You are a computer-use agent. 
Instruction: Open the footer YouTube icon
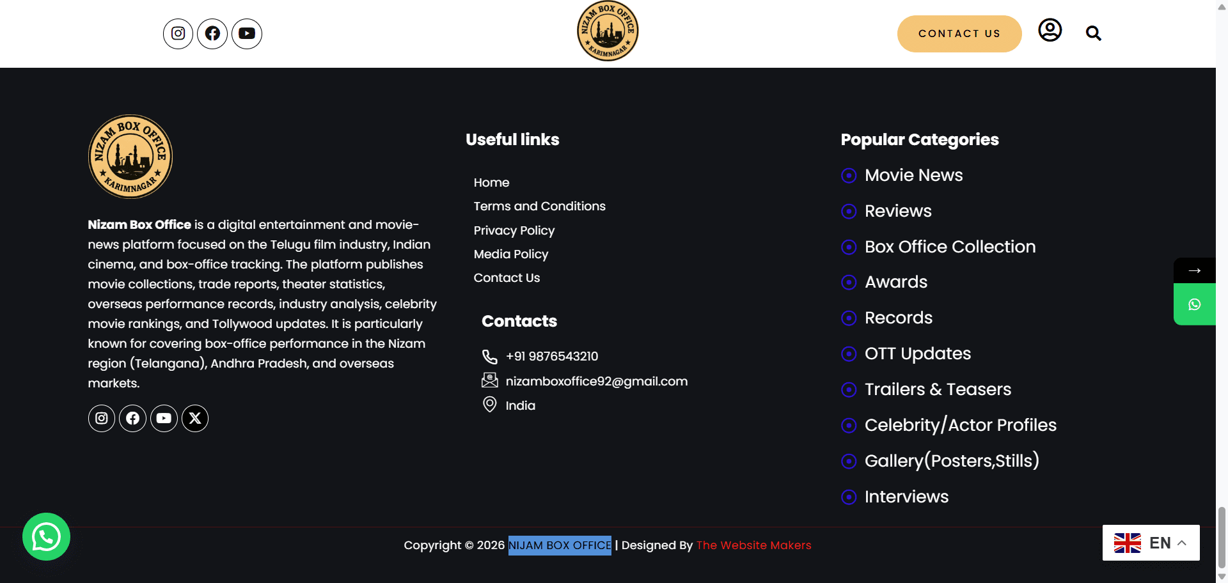pos(164,418)
